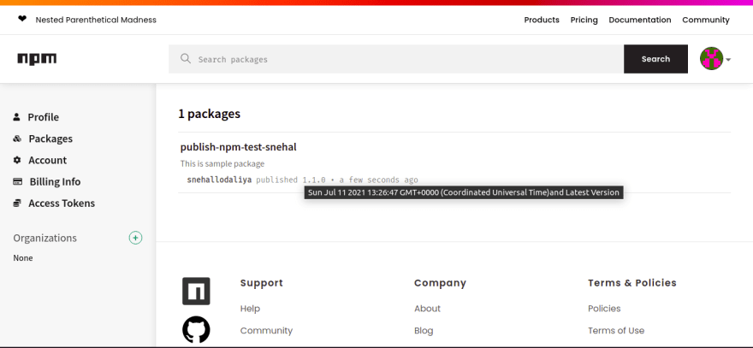Screen dimensions: 753x348
Task: Click the person icon next to Profile
Action: pos(17,117)
